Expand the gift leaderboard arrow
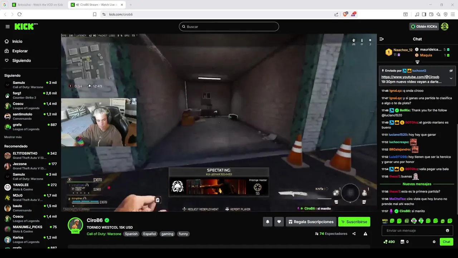458x258 pixels. click(417, 62)
